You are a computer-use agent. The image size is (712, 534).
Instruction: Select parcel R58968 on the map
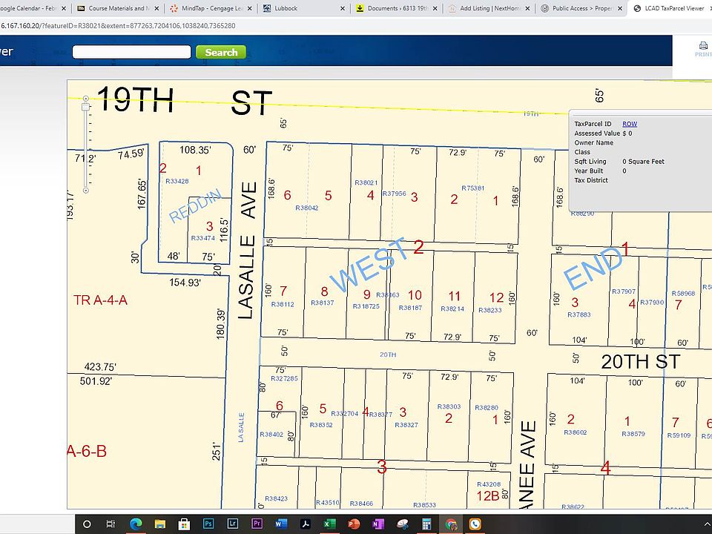[683, 294]
